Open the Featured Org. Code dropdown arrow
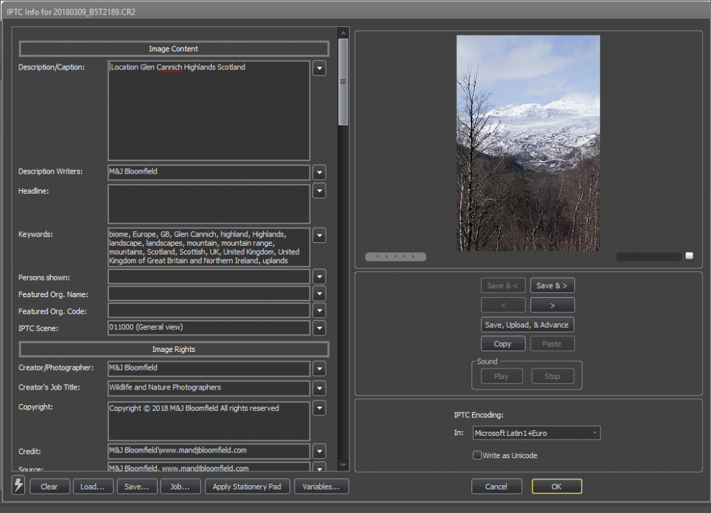Image resolution: width=711 pixels, height=513 pixels. point(319,310)
